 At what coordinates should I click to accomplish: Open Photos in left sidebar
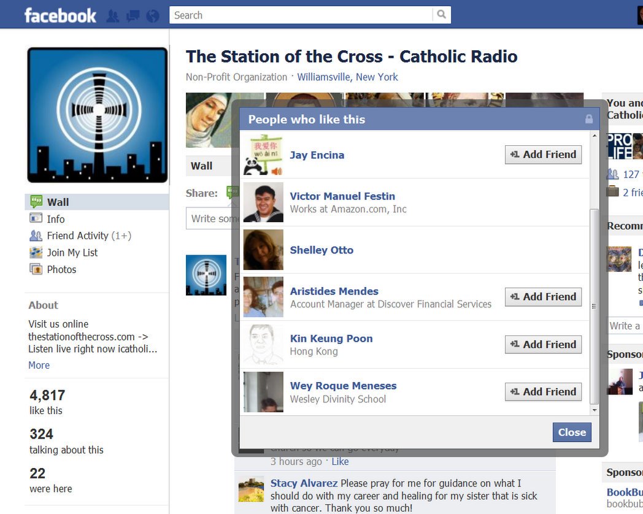pyautogui.click(x=61, y=269)
